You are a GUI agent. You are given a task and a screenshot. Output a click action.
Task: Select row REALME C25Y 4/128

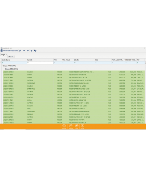pyautogui.click(x=74, y=114)
